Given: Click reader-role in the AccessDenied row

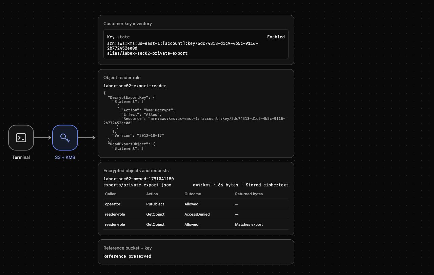Looking at the screenshot, I should coord(115,214).
